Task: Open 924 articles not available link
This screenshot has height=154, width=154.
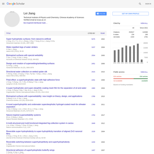Action: (x=117, y=76)
